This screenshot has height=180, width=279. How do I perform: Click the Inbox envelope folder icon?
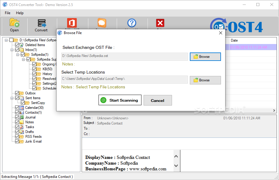click(x=21, y=50)
